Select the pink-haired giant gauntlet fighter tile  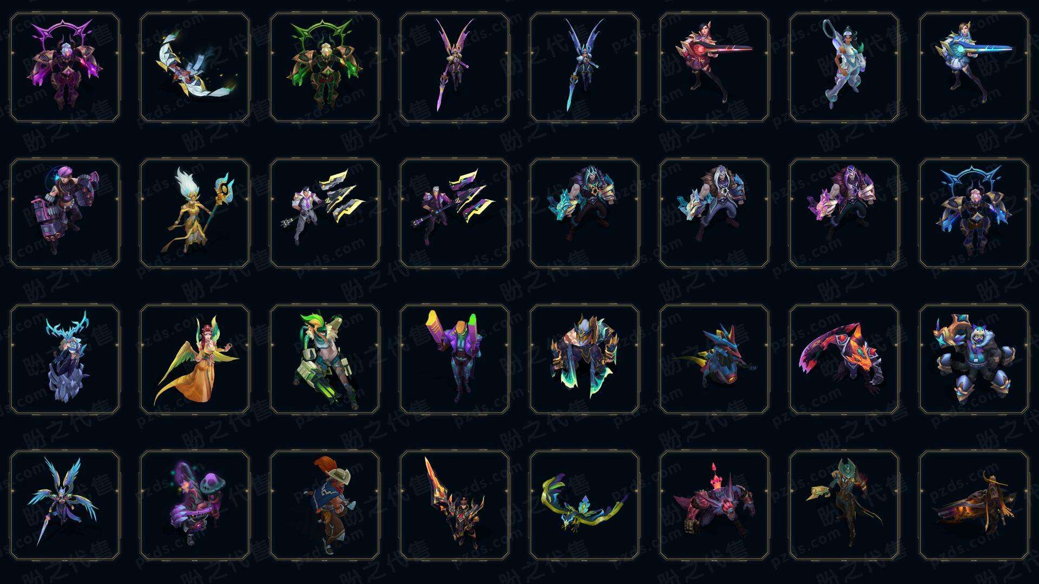click(x=65, y=213)
